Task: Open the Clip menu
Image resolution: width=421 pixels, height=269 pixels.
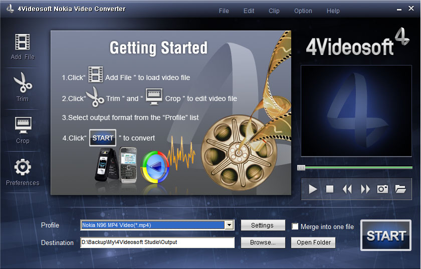Action: click(x=274, y=11)
